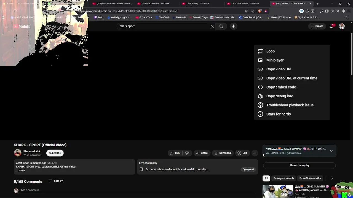Open Voices | TTS.Monster bookmark

[279, 17]
